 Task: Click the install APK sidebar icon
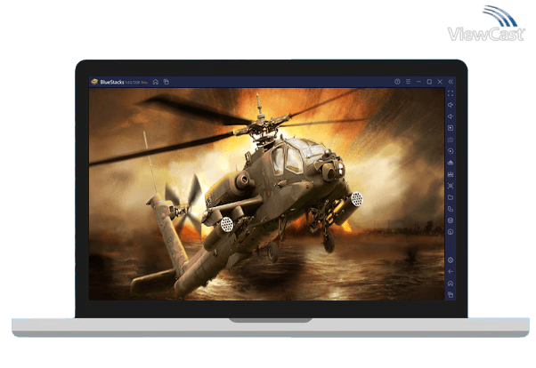(x=451, y=174)
